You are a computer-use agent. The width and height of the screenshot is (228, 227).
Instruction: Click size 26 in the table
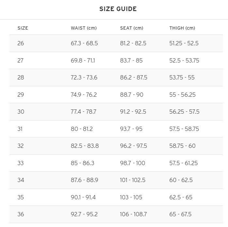coord(21,43)
